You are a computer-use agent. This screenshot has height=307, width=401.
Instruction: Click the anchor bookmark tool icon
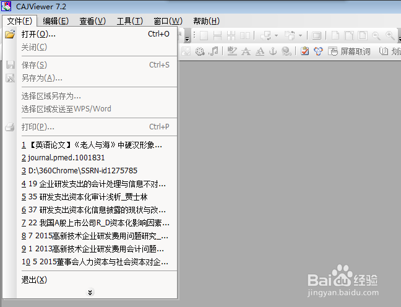(x=273, y=51)
